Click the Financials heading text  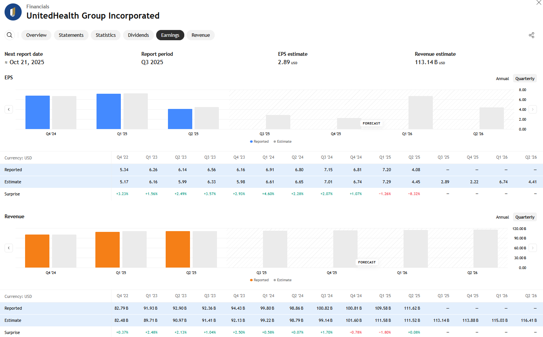coord(38,6)
